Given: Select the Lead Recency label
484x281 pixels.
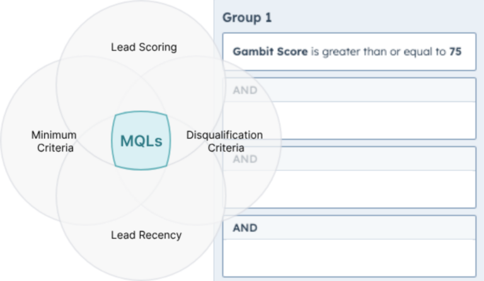Looking at the screenshot, I should tap(146, 235).
